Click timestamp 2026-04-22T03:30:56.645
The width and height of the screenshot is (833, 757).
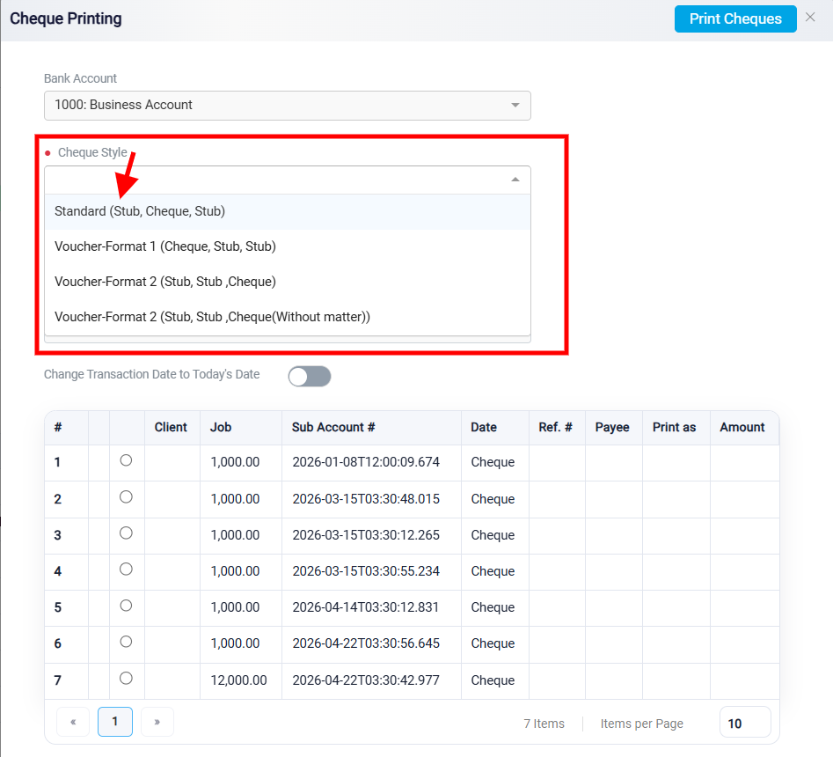[x=366, y=643]
